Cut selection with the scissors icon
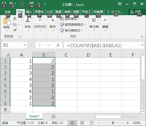The image size is (146, 126). [15, 19]
